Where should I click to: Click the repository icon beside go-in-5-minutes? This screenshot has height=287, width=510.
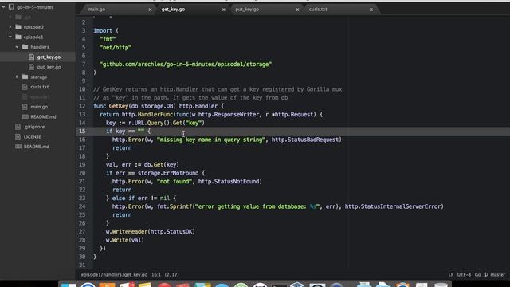(x=11, y=7)
